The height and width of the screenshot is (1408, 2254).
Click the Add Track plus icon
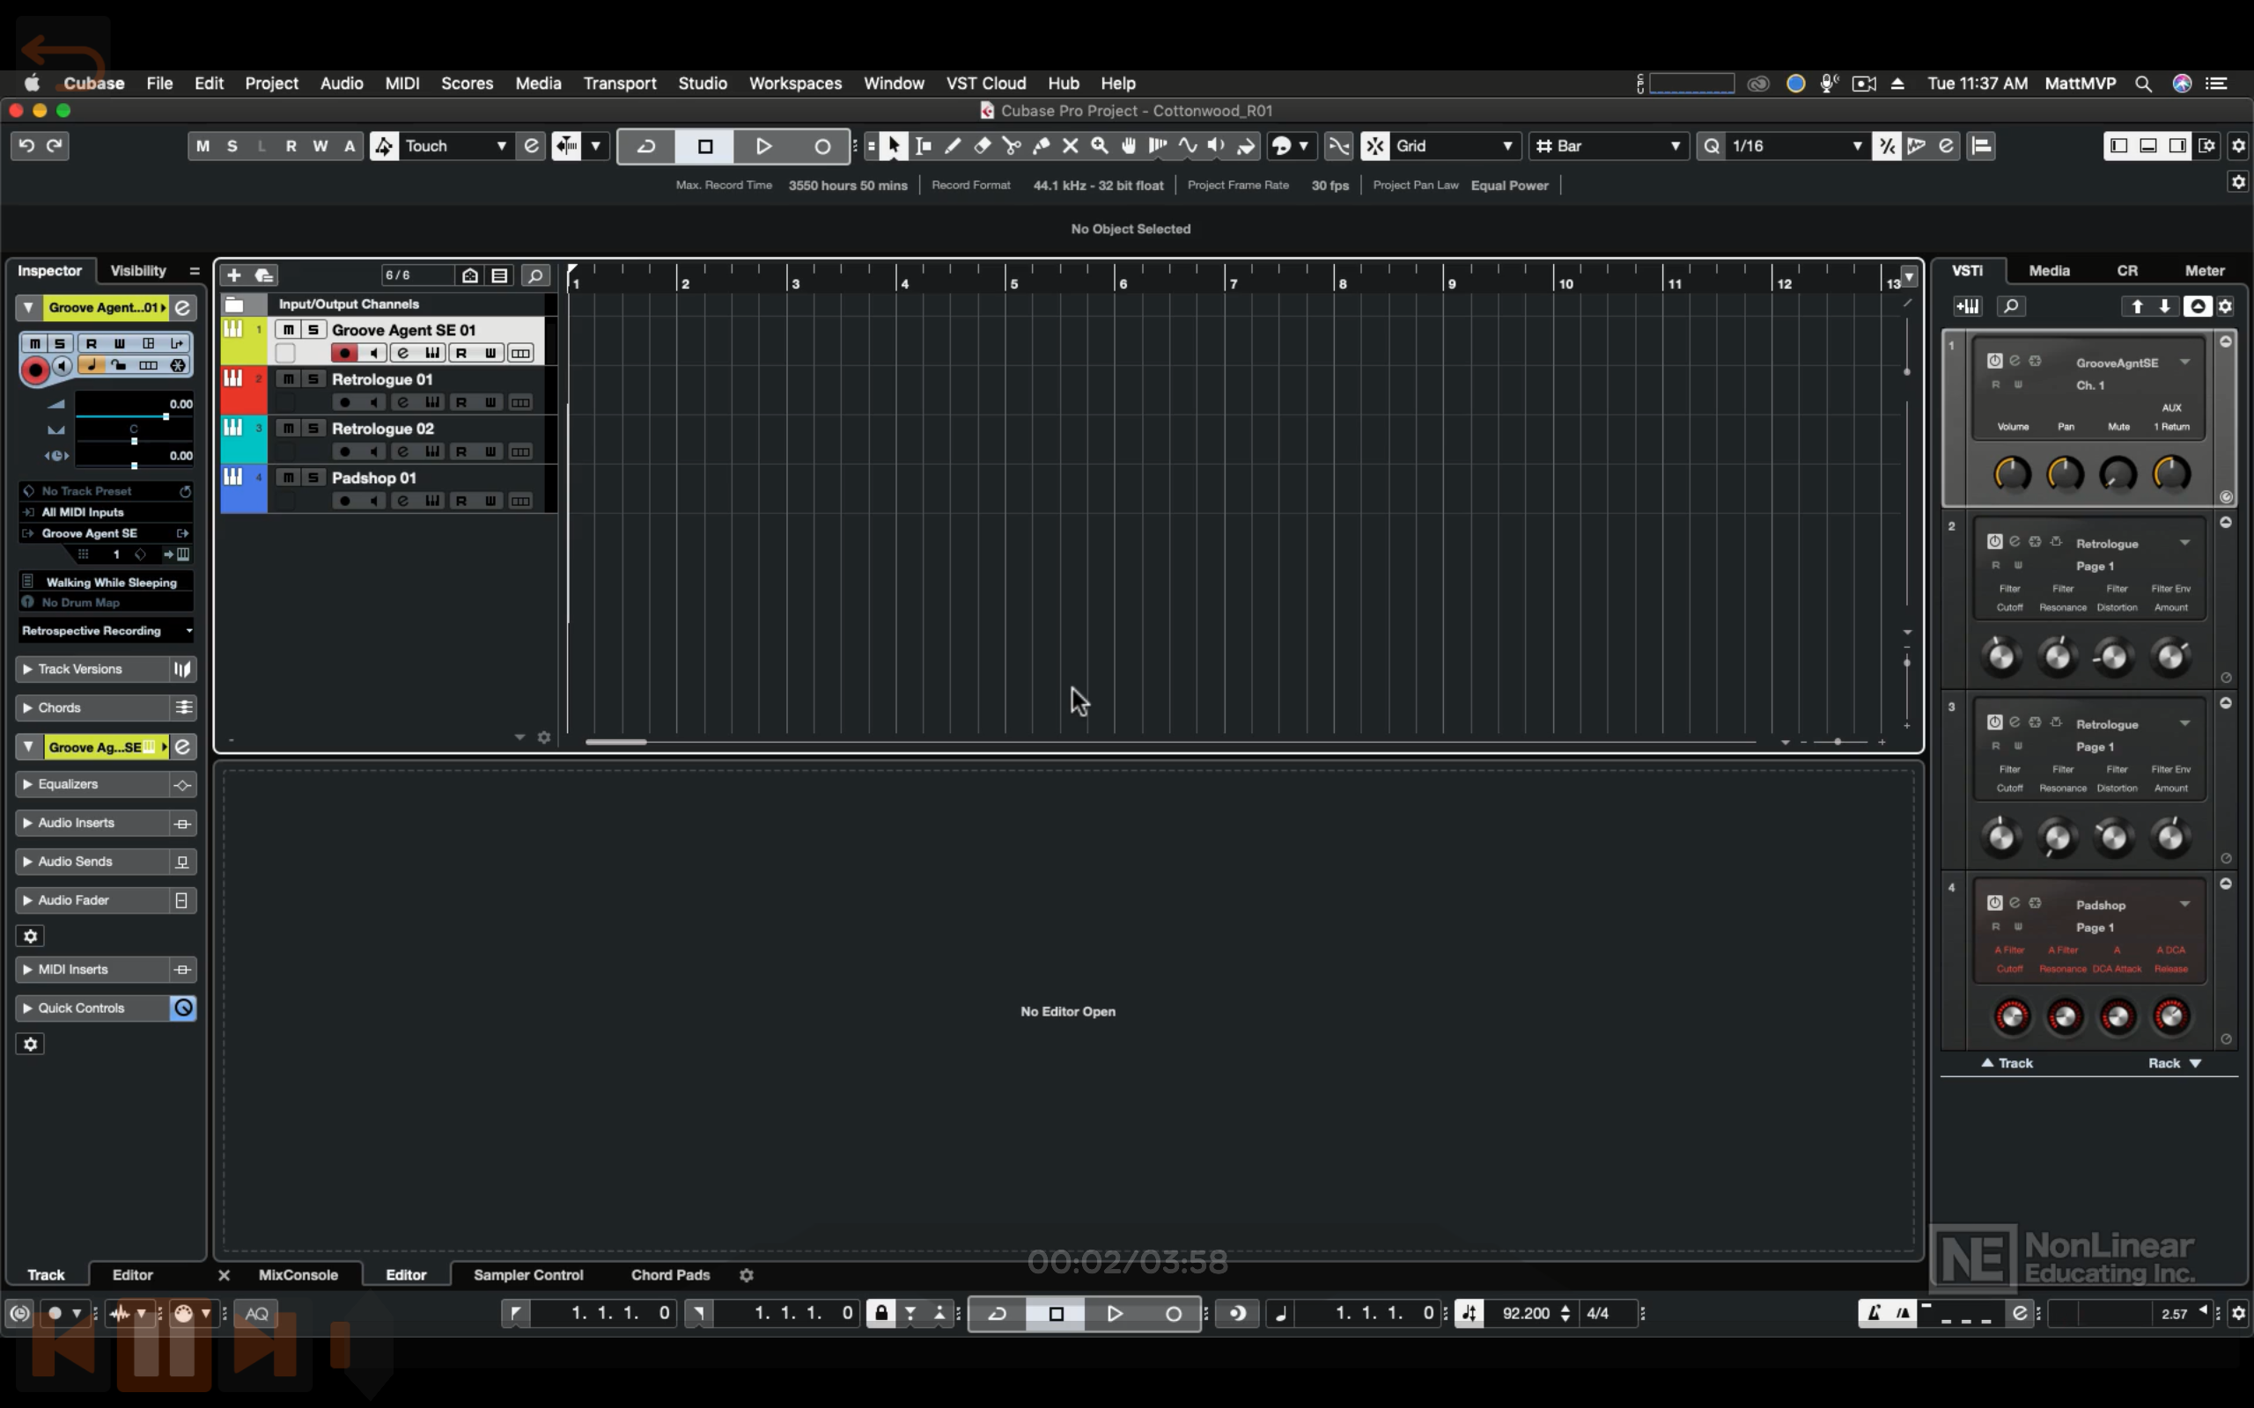tap(234, 275)
